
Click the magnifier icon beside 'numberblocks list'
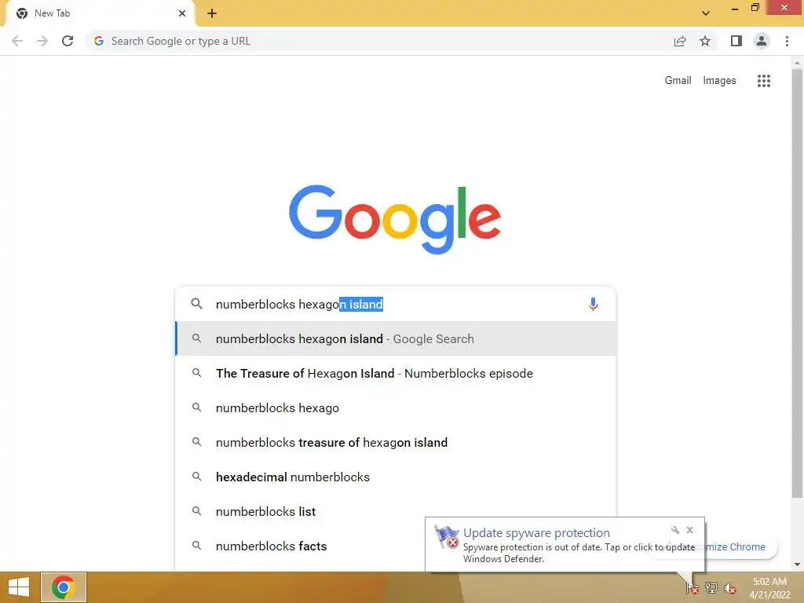[196, 510]
